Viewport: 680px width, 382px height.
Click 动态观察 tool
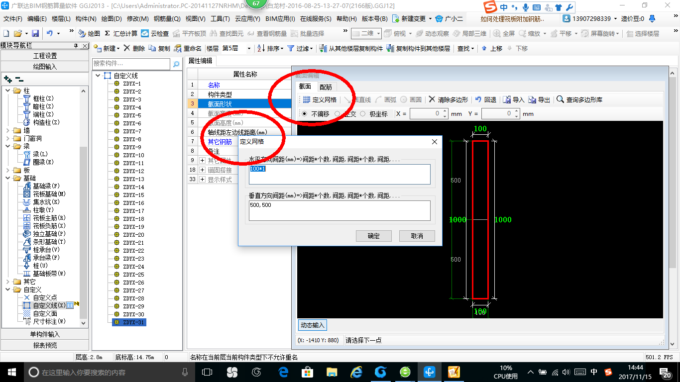(433, 33)
